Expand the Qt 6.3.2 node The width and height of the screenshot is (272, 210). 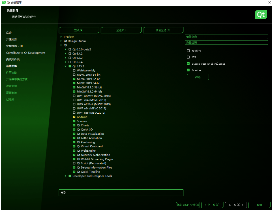click(65, 58)
